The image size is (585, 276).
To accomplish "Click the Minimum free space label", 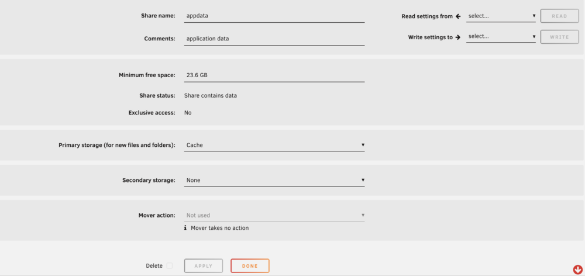I will coord(147,75).
